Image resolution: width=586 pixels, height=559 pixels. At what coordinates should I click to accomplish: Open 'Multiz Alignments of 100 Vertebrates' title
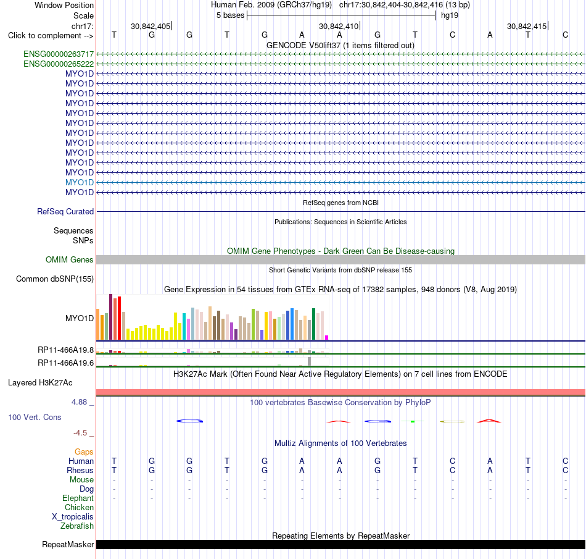pyautogui.click(x=340, y=443)
